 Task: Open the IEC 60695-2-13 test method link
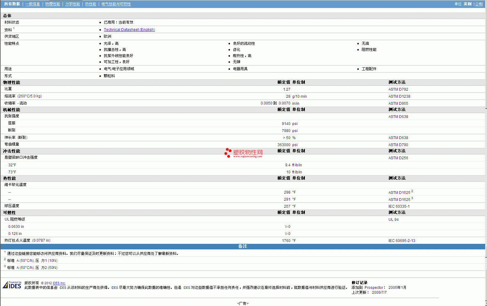[x=401, y=241]
